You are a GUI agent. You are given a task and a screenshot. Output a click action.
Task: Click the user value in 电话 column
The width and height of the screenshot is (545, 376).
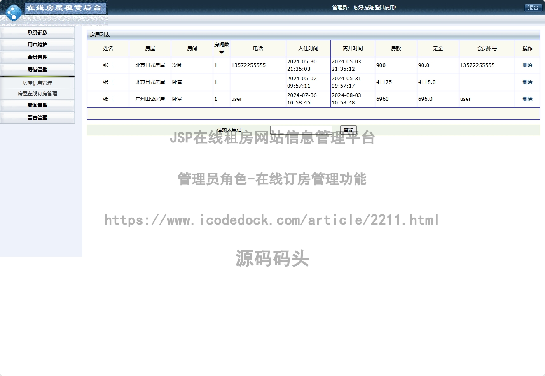pyautogui.click(x=236, y=99)
